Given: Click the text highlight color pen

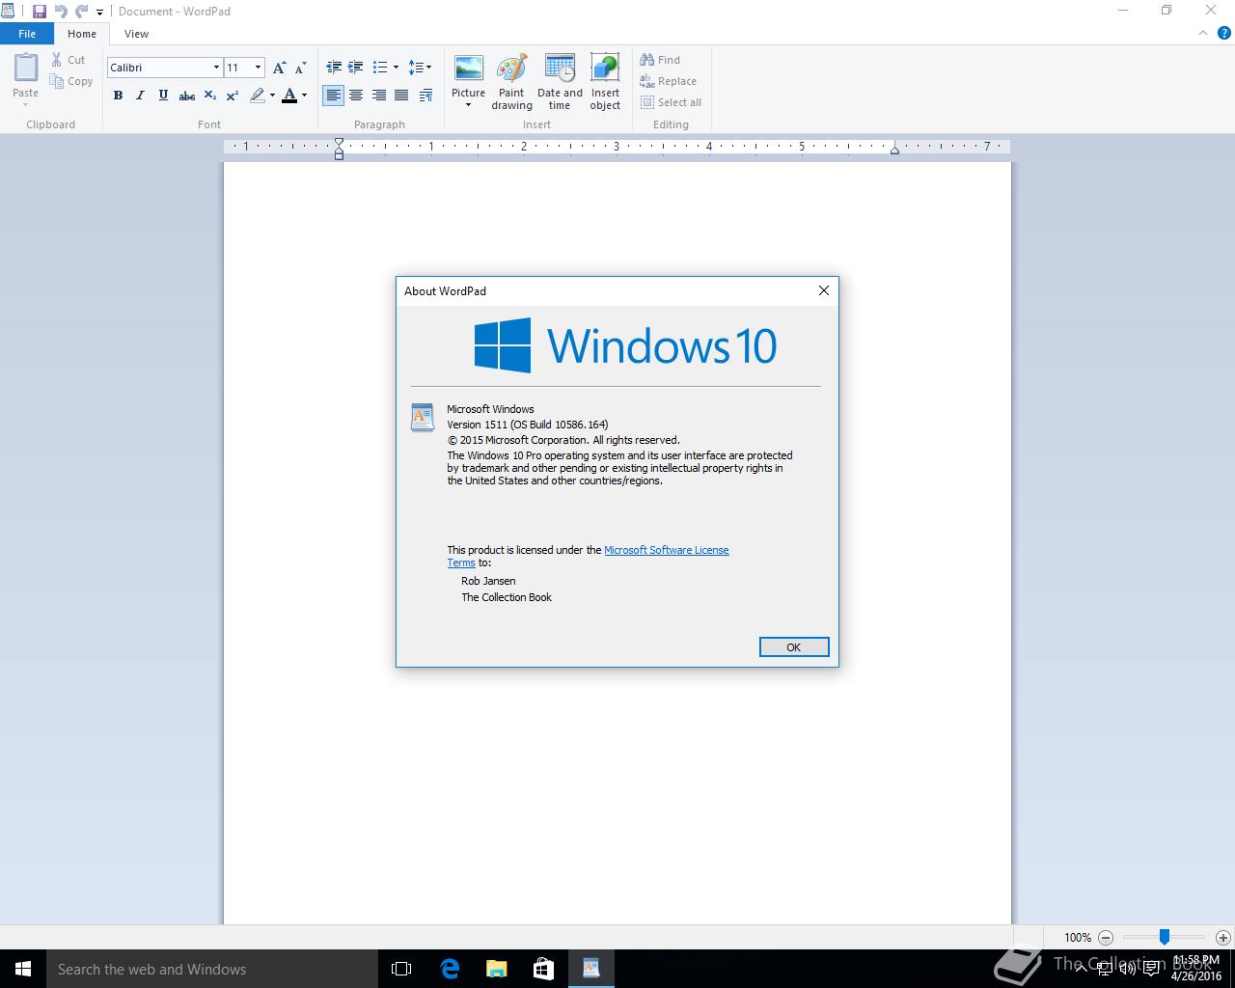Looking at the screenshot, I should tap(257, 96).
